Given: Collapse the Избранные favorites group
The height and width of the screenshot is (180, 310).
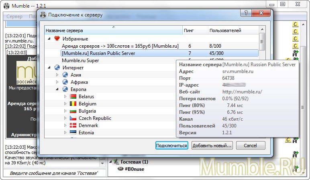Looking at the screenshot, I should point(49,39).
